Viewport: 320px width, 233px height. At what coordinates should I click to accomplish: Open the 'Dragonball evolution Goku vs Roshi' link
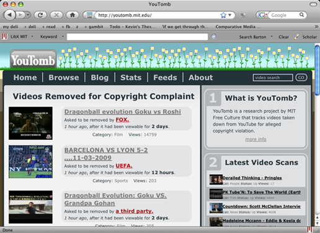click(123, 112)
